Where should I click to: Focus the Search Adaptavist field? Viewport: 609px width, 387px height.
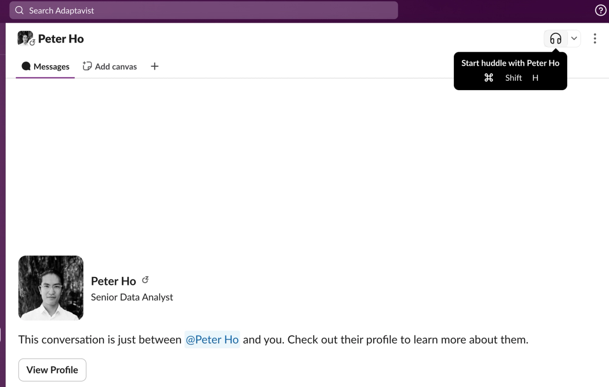coord(203,10)
